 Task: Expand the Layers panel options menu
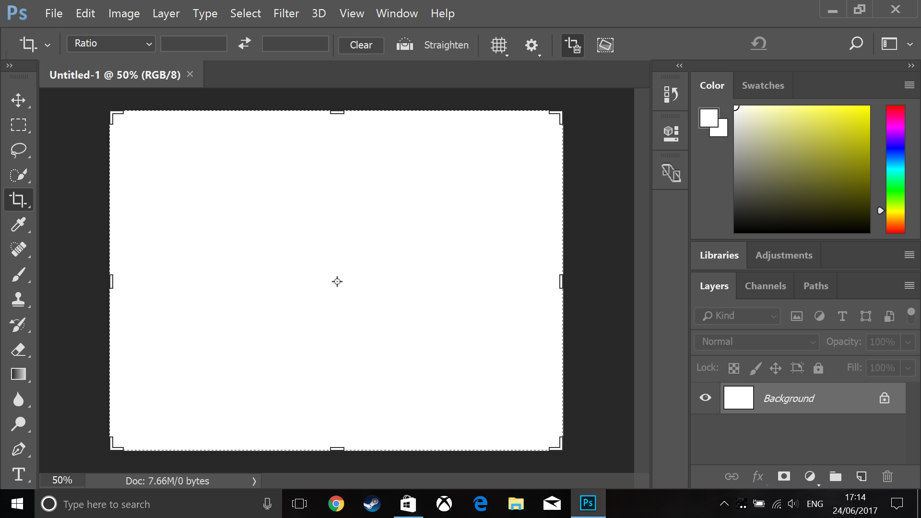click(909, 285)
